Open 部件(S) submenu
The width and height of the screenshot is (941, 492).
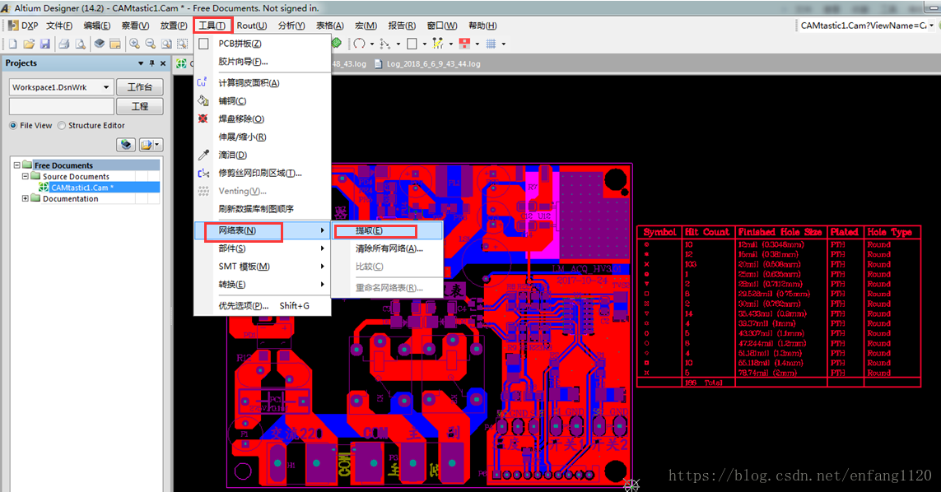tap(263, 248)
